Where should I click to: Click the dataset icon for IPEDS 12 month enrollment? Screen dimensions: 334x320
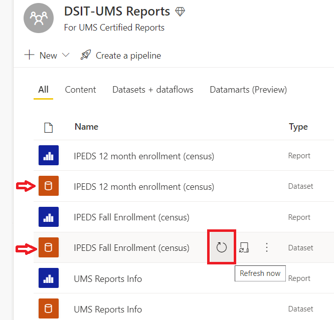click(49, 186)
